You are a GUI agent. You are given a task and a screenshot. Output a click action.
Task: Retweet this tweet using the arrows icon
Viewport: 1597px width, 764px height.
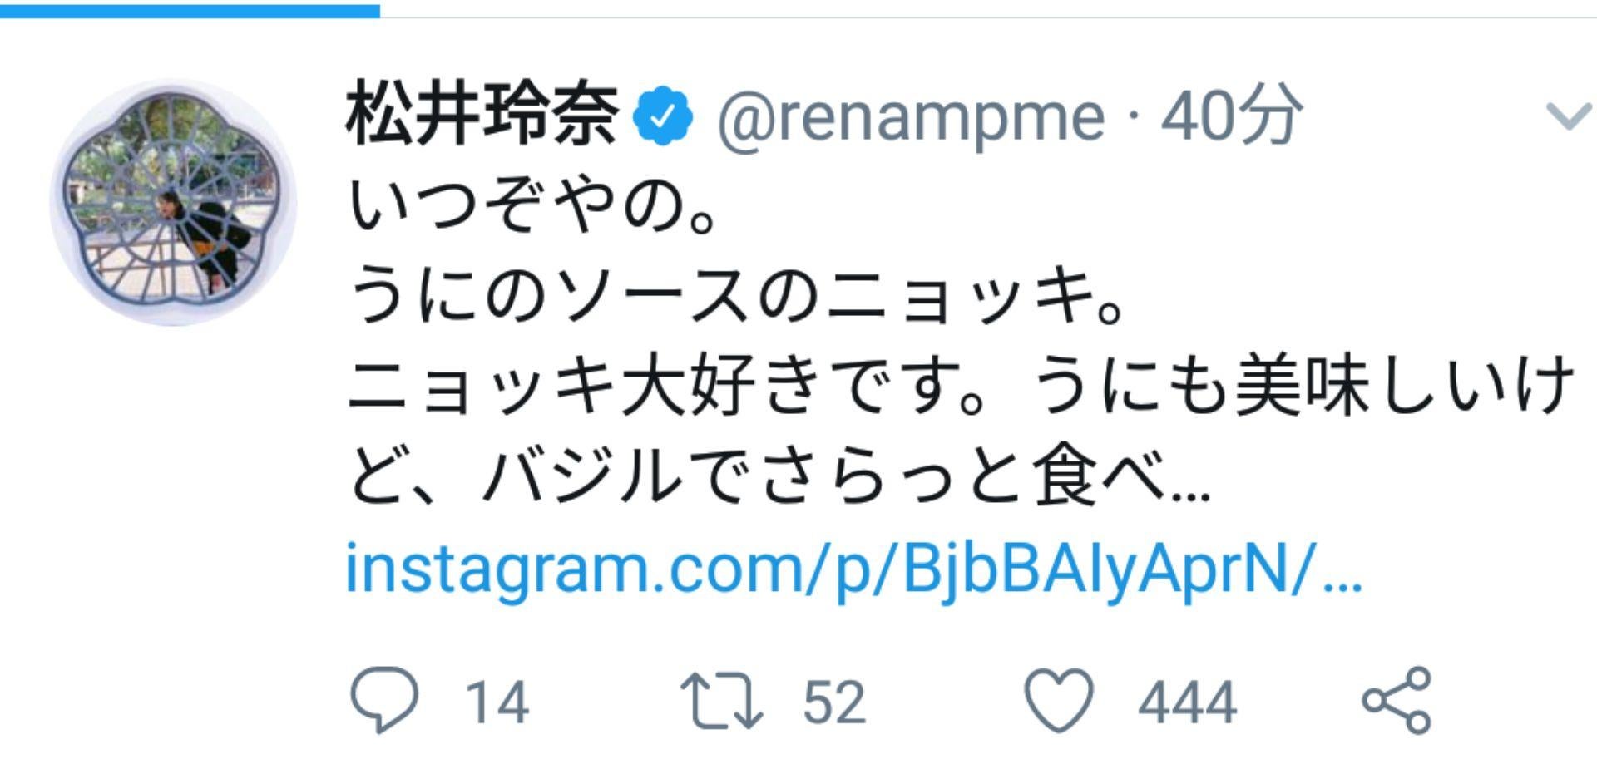[721, 700]
